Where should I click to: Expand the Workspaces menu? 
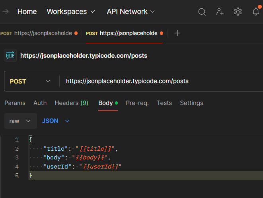[71, 12]
